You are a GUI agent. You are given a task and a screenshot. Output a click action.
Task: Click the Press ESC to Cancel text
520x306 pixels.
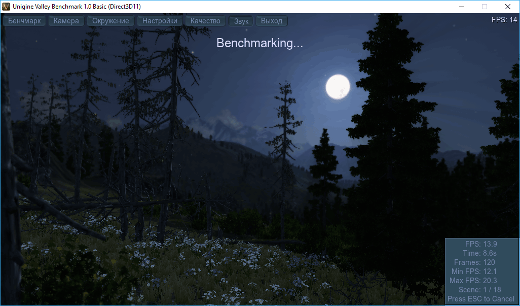481,299
